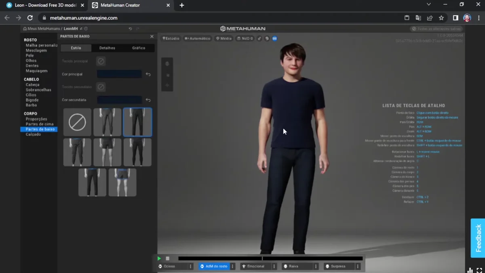Open the Olhos section
485x273 pixels.
[x=31, y=61]
